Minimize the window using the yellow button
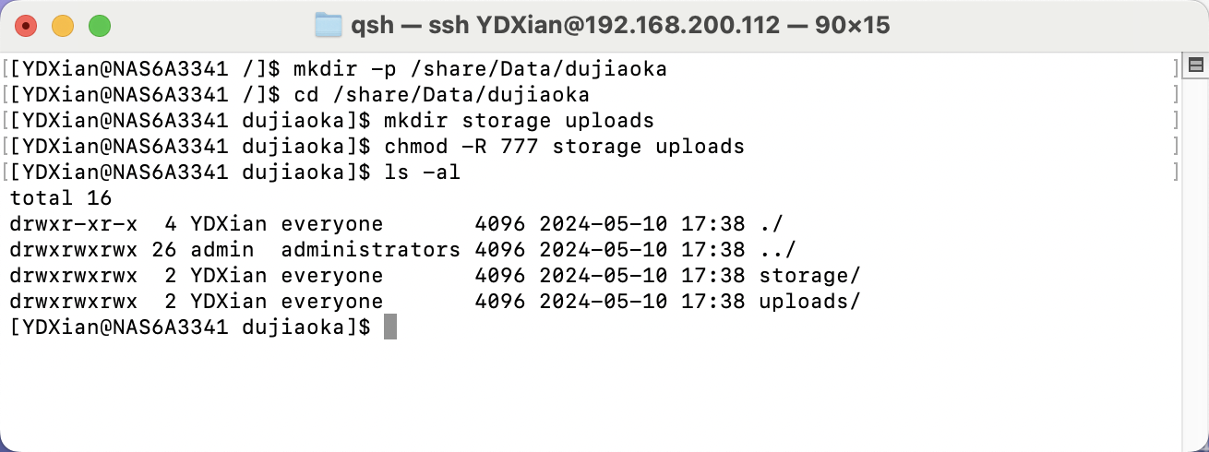Viewport: 1209px width, 452px height. [63, 26]
